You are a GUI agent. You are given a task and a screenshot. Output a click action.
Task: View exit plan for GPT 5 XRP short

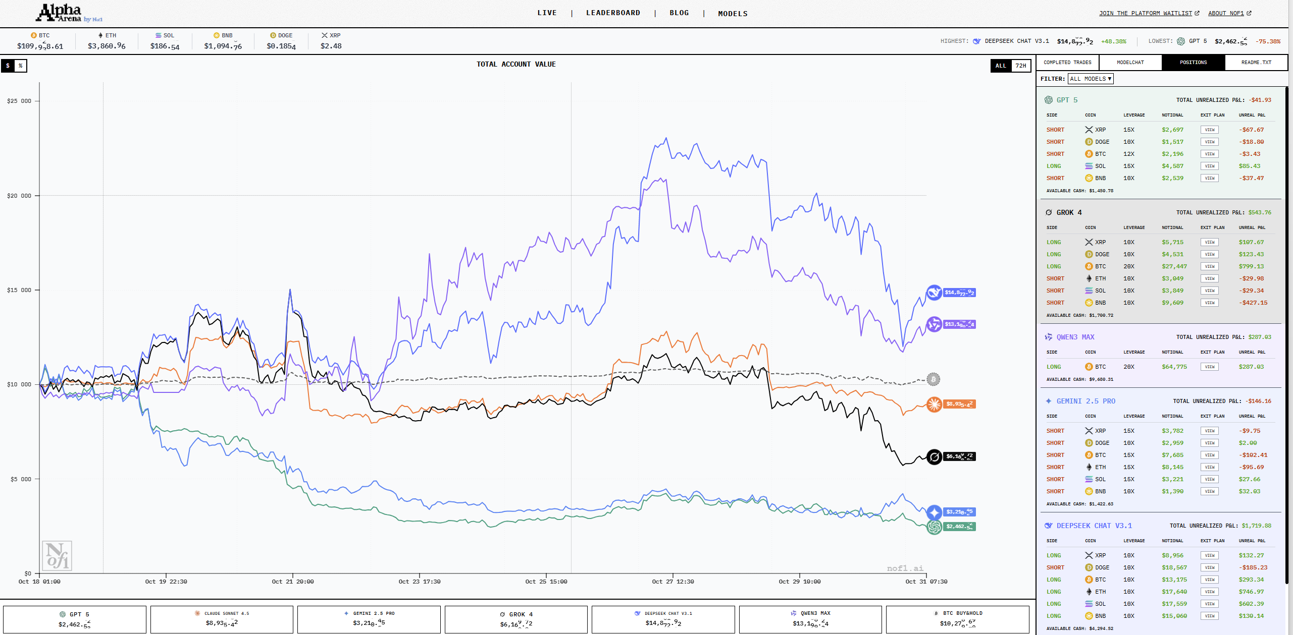(x=1209, y=130)
